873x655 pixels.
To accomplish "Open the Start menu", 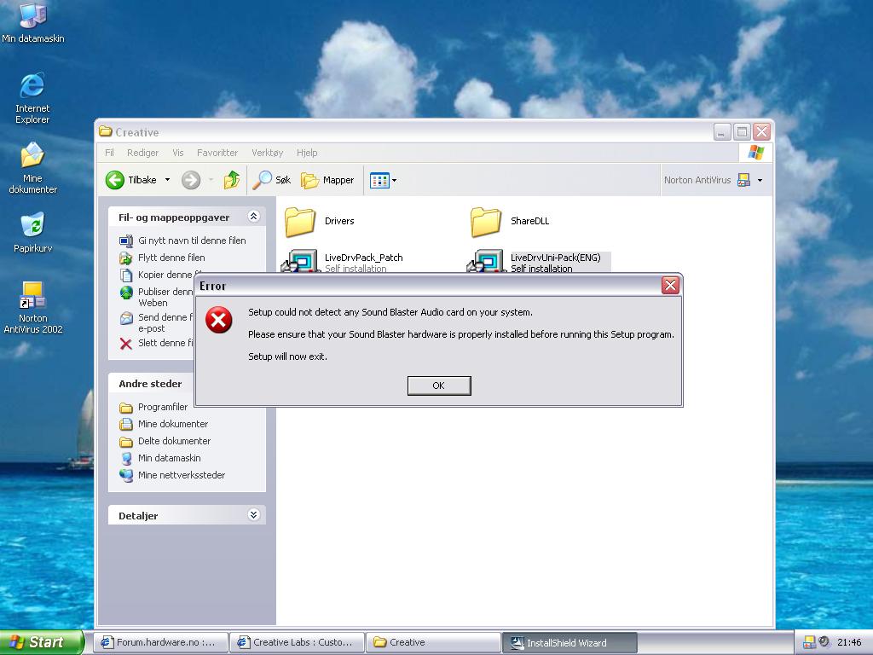I will point(42,642).
